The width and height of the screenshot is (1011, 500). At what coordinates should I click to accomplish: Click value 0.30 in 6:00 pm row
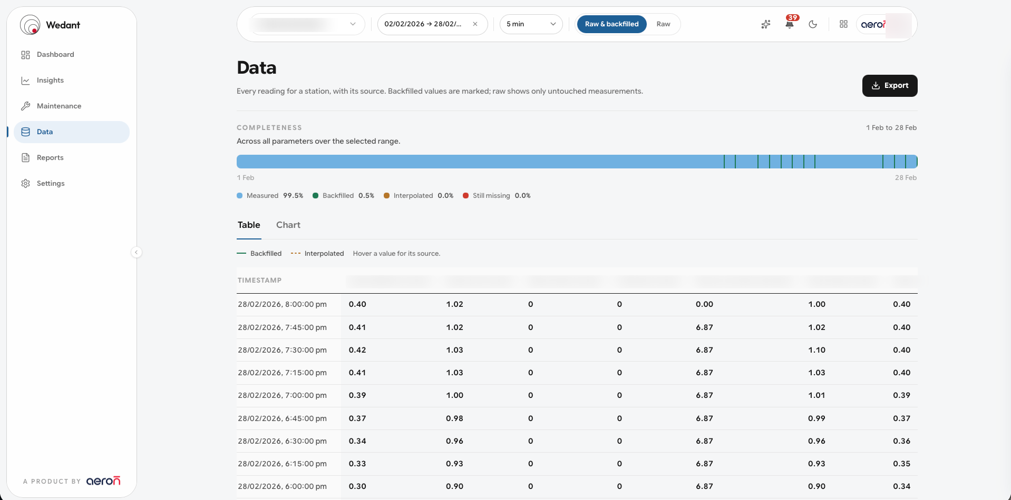point(357,486)
